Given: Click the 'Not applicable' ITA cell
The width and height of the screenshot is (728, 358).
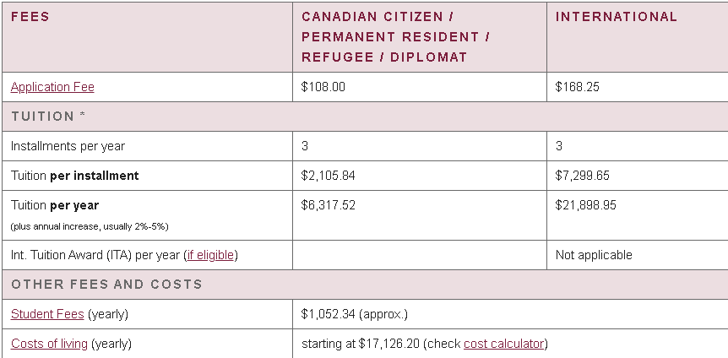Looking at the screenshot, I should click(x=594, y=255).
